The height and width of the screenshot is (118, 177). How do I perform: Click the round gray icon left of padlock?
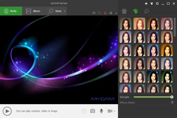coord(94,13)
